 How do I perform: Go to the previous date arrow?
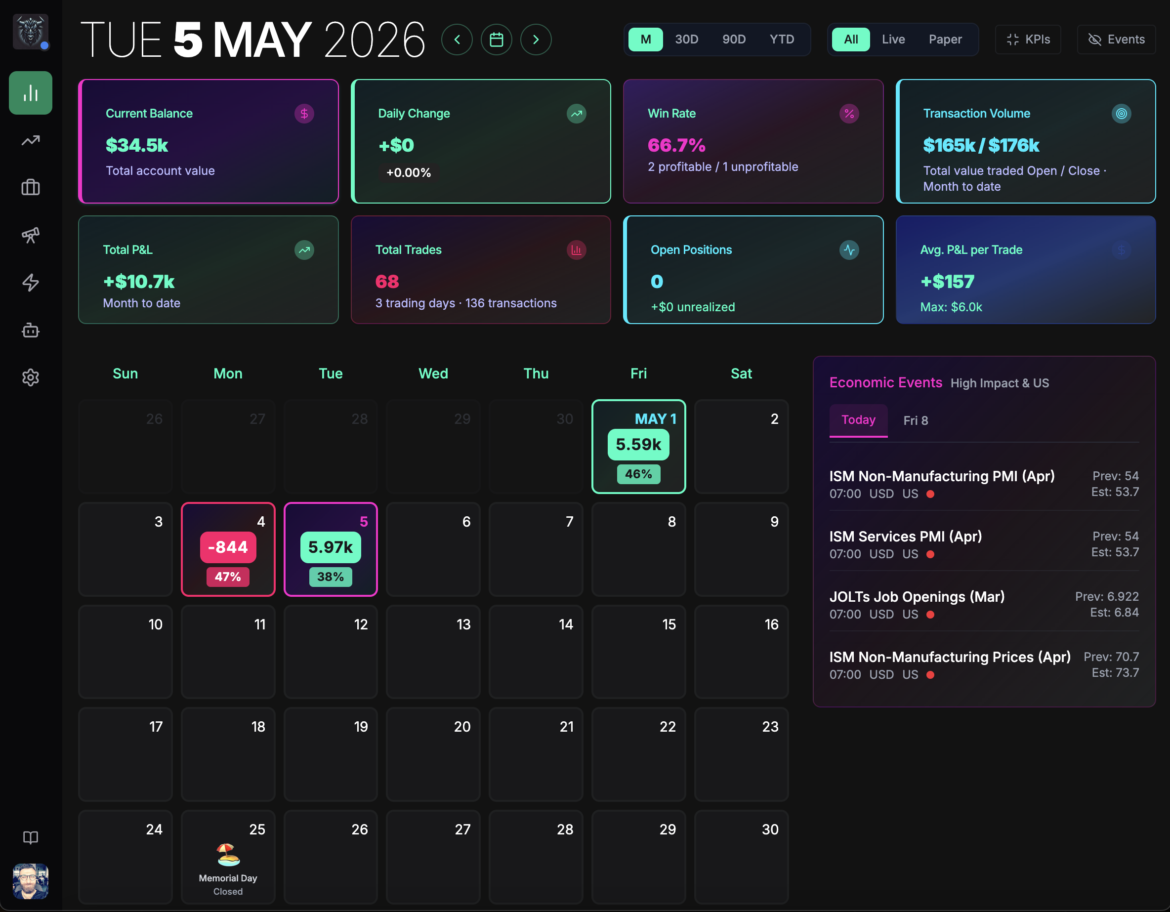click(x=457, y=40)
